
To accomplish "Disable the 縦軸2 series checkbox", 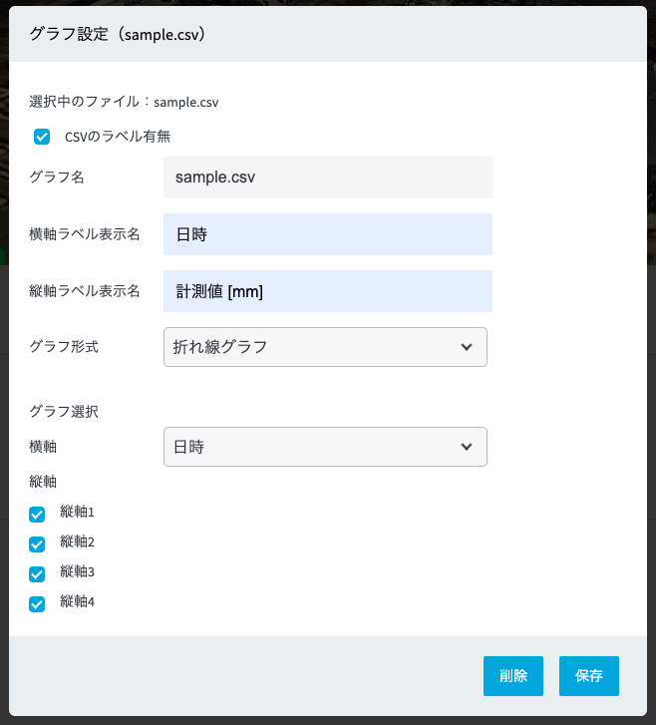I will point(38,544).
